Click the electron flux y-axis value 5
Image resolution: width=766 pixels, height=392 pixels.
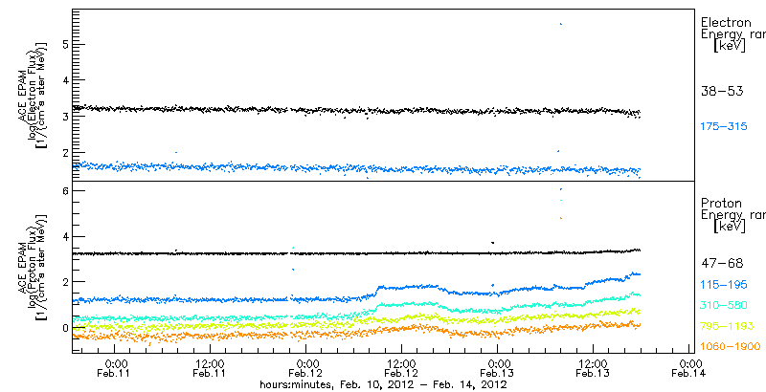tap(63, 44)
